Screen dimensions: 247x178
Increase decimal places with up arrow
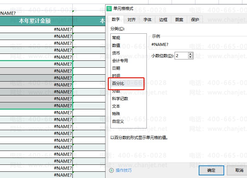pos(190,54)
